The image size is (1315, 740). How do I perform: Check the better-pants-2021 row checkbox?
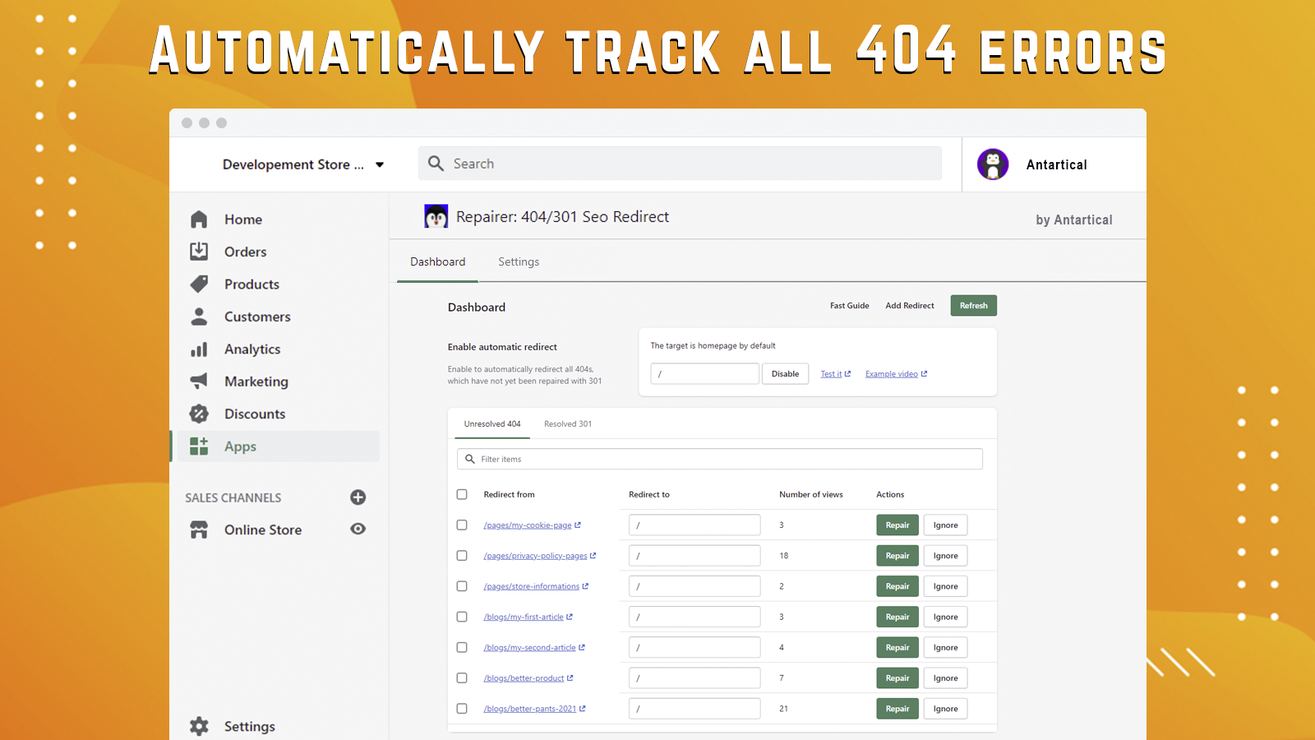pos(462,708)
